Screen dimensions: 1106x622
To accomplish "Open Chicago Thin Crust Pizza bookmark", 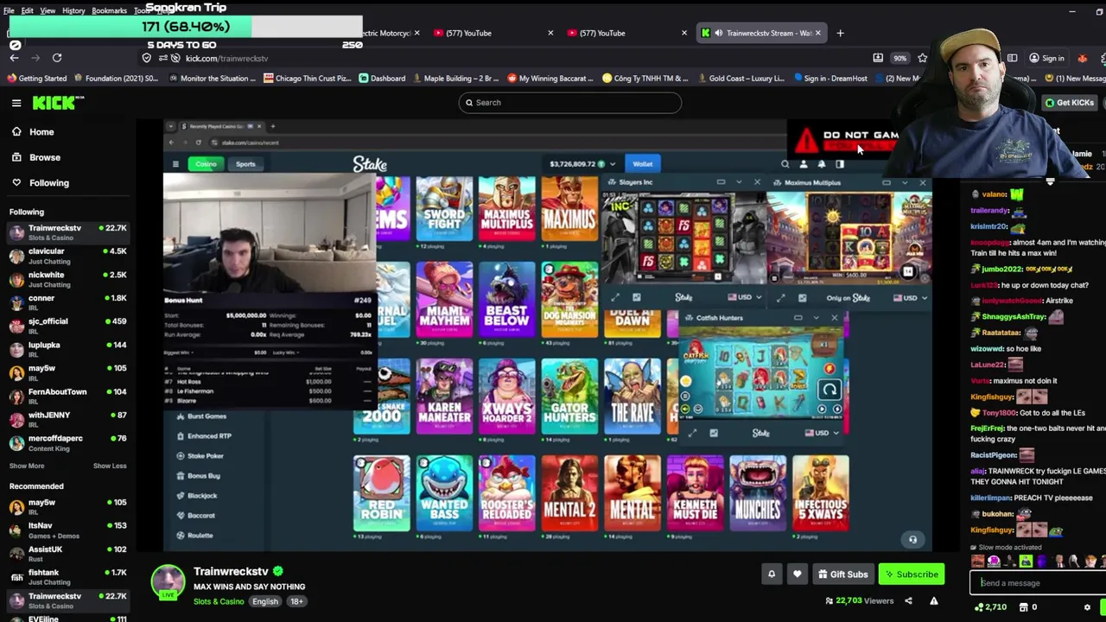I will pos(307,78).
